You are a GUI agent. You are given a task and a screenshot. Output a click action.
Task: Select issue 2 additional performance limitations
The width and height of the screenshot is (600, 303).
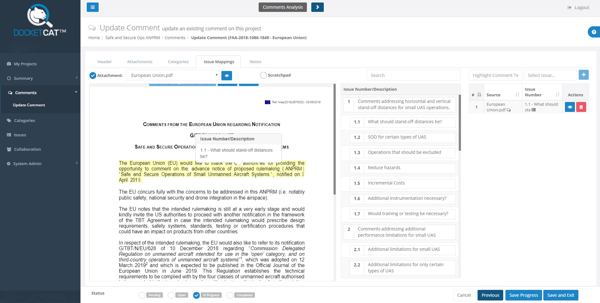[400, 232]
